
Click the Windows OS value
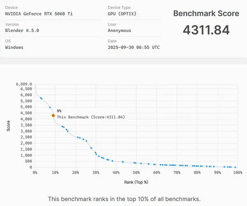click(x=14, y=47)
